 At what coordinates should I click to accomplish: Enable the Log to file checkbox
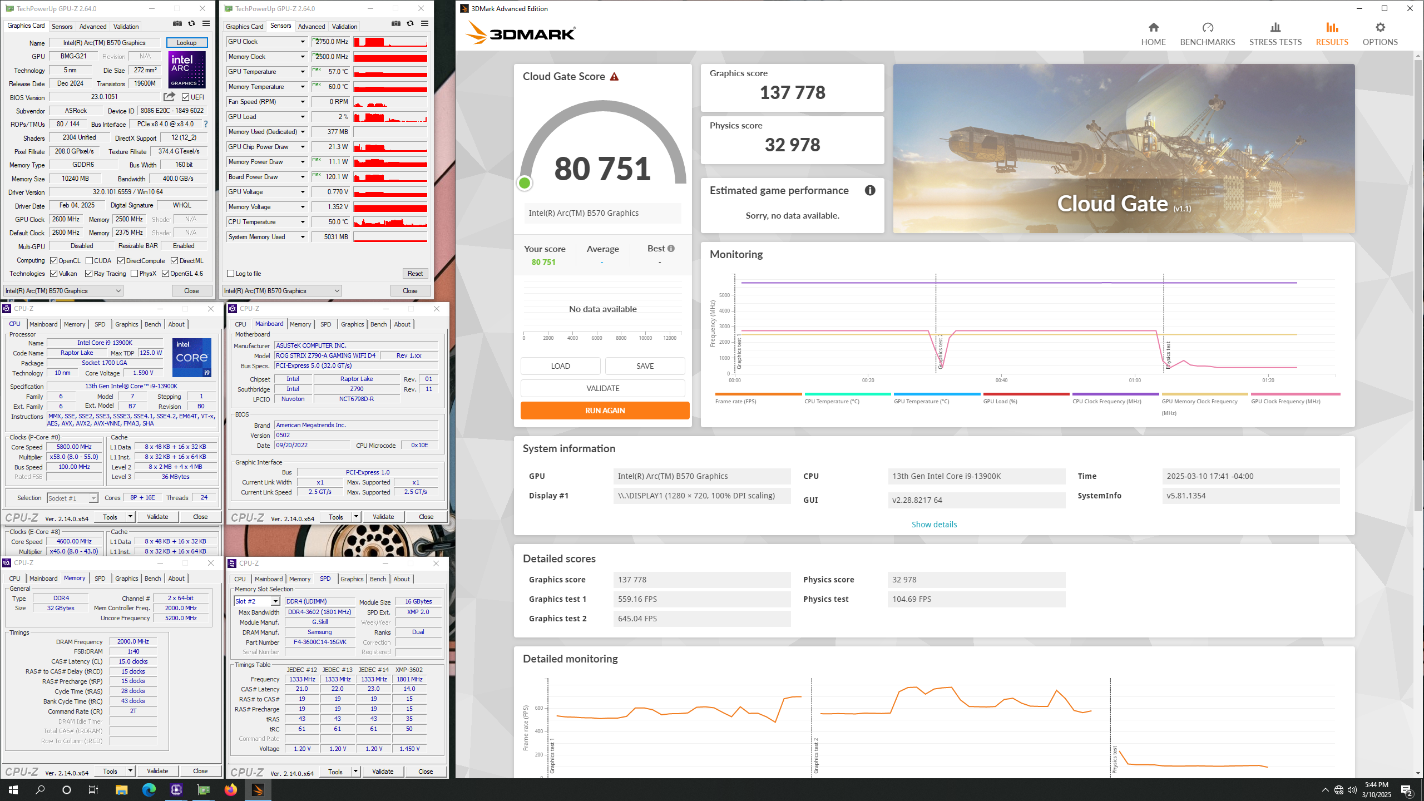230,273
